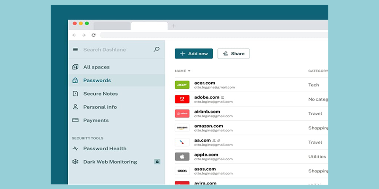
Task: Click the Apple logo thumbnail
Action: tap(182, 156)
